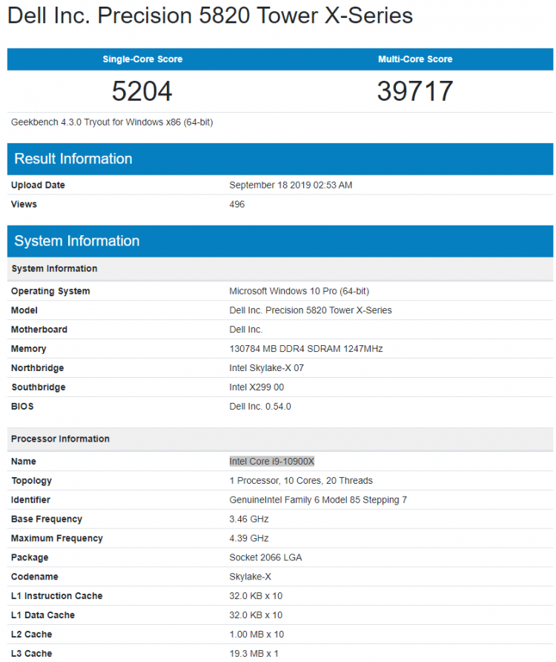Select BIOS value Dell Inc. 0.54.0
The image size is (556, 662).
(x=260, y=406)
